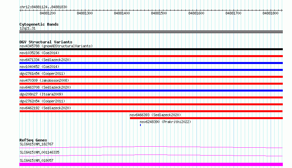
Task: Click the ruler's left arrow end
Action: pyautogui.click(x=20, y=10)
